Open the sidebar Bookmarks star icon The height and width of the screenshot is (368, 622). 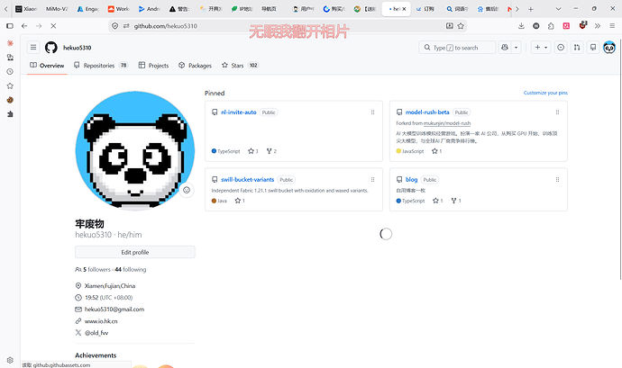(x=10, y=86)
